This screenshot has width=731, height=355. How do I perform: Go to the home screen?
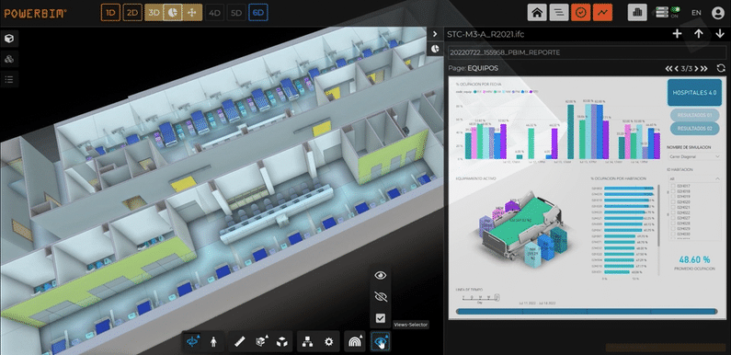pyautogui.click(x=537, y=13)
